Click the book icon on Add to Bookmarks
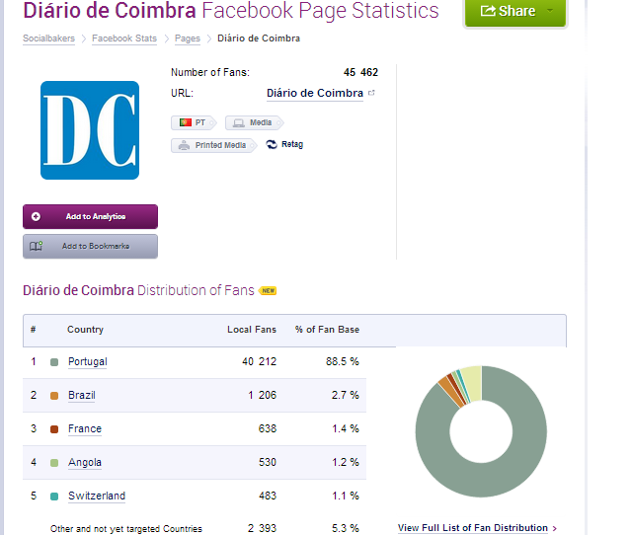Viewport: 632px width, 535px height. 36,246
